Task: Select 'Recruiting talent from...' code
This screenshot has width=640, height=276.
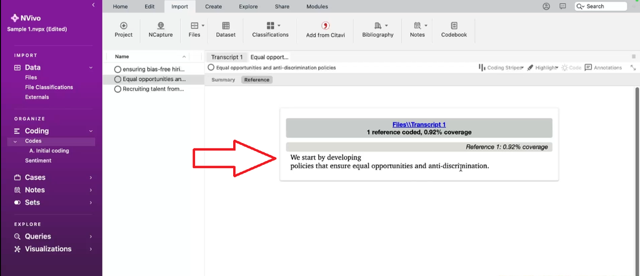Action: (x=153, y=89)
